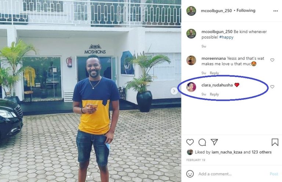Open the emoji picker smiley icon
The height and width of the screenshot is (182, 282).
point(190,174)
